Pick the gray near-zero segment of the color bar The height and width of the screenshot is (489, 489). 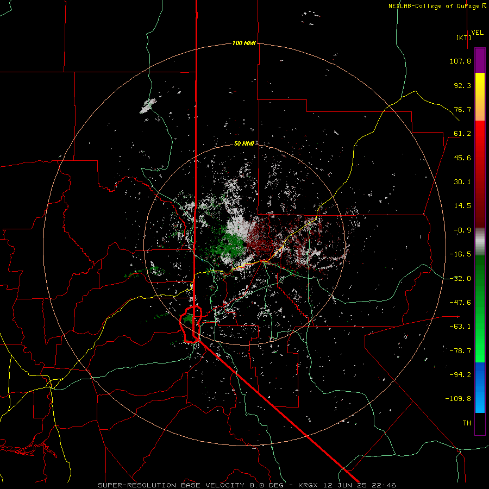coord(480,241)
